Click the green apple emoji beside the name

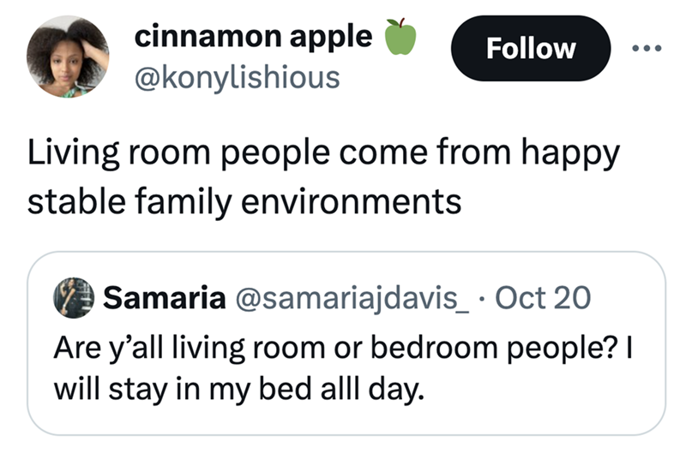click(400, 37)
